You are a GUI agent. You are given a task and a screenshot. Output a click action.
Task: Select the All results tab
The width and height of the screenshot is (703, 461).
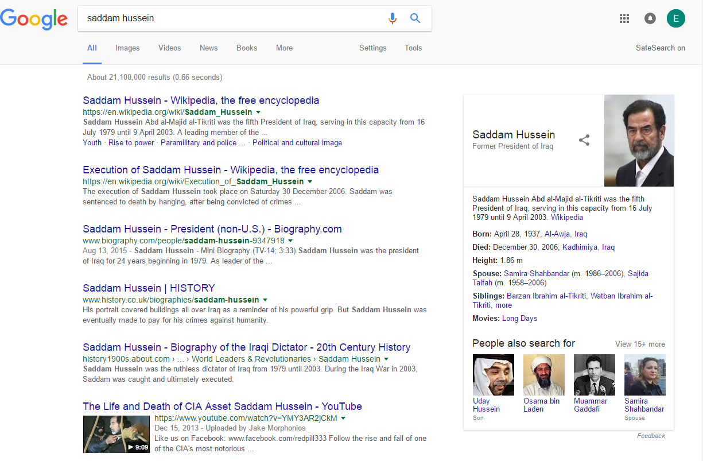click(x=92, y=48)
